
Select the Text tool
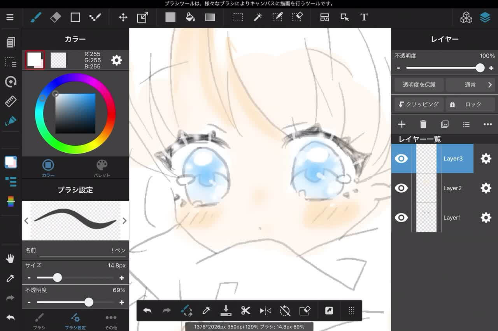364,17
